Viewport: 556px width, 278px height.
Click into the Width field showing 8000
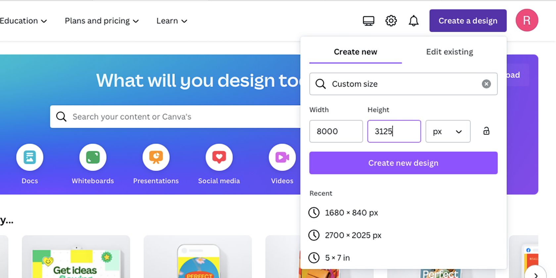pos(336,131)
